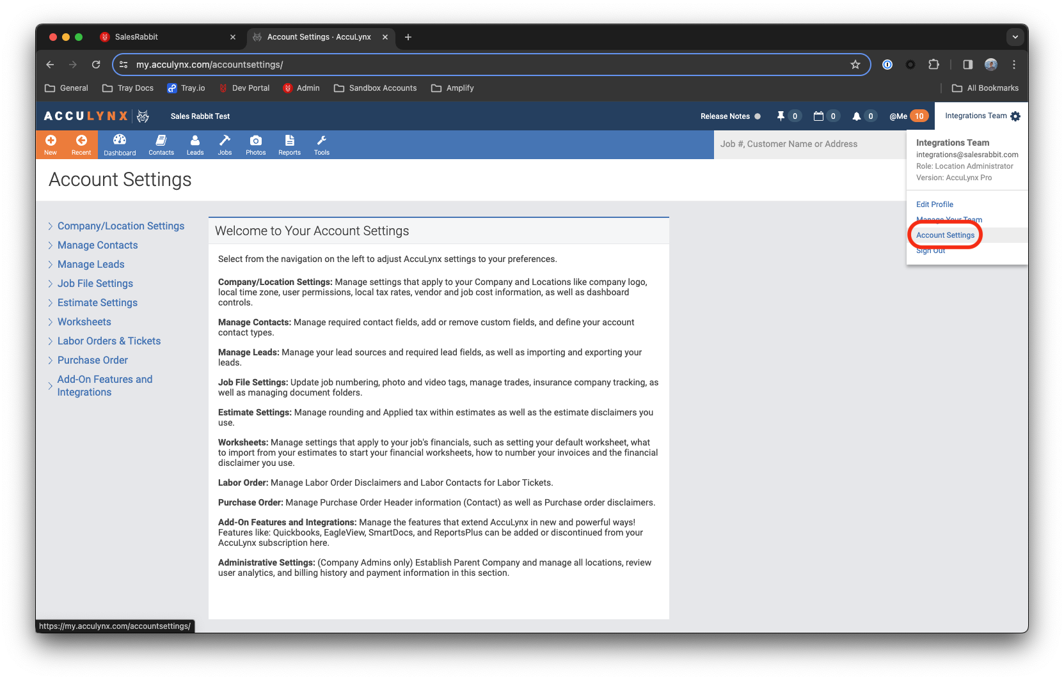
Task: Bookmark this page with star icon
Action: (x=855, y=65)
